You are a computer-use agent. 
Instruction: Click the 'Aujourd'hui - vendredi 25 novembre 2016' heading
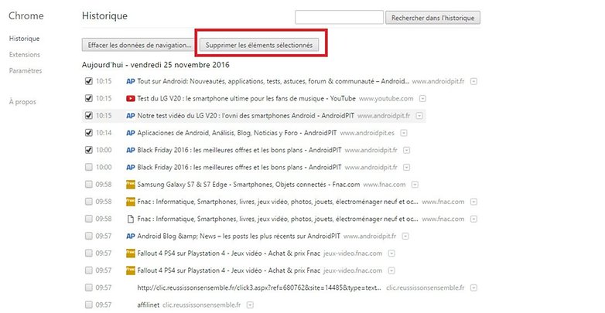pos(156,65)
